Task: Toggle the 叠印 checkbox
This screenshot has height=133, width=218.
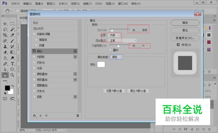Action: pyautogui.click(x=110, y=50)
